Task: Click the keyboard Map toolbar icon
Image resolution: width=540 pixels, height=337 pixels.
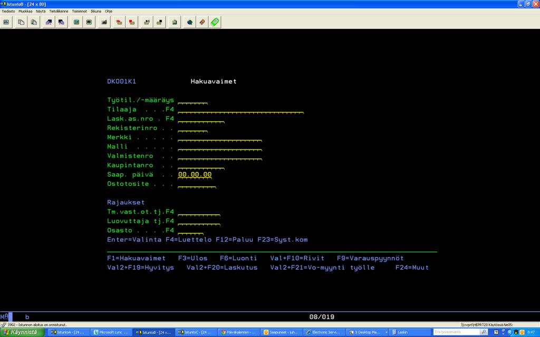Action: pos(104,22)
